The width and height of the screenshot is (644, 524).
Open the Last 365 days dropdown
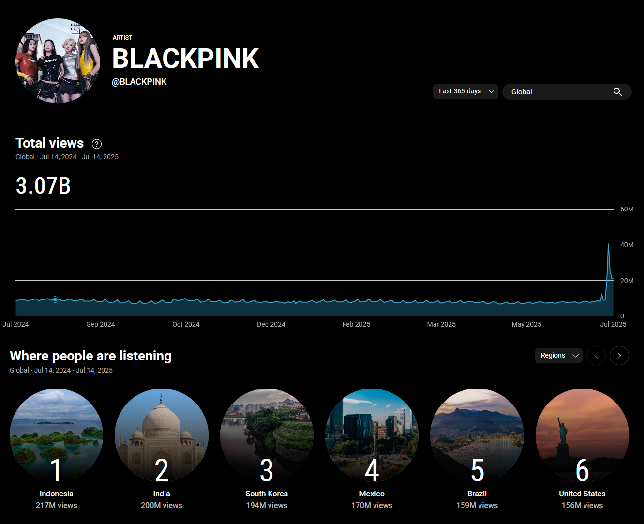[465, 91]
